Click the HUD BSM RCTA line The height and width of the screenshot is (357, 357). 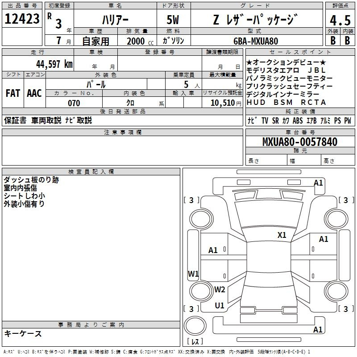pos(286,102)
